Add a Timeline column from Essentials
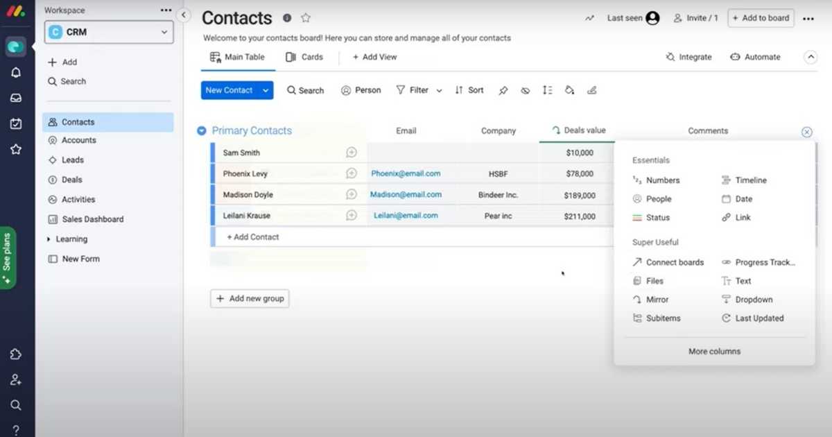The width and height of the screenshot is (832, 437). tap(749, 180)
